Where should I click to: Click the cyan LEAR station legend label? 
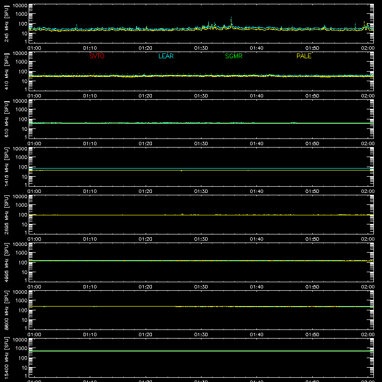[166, 56]
